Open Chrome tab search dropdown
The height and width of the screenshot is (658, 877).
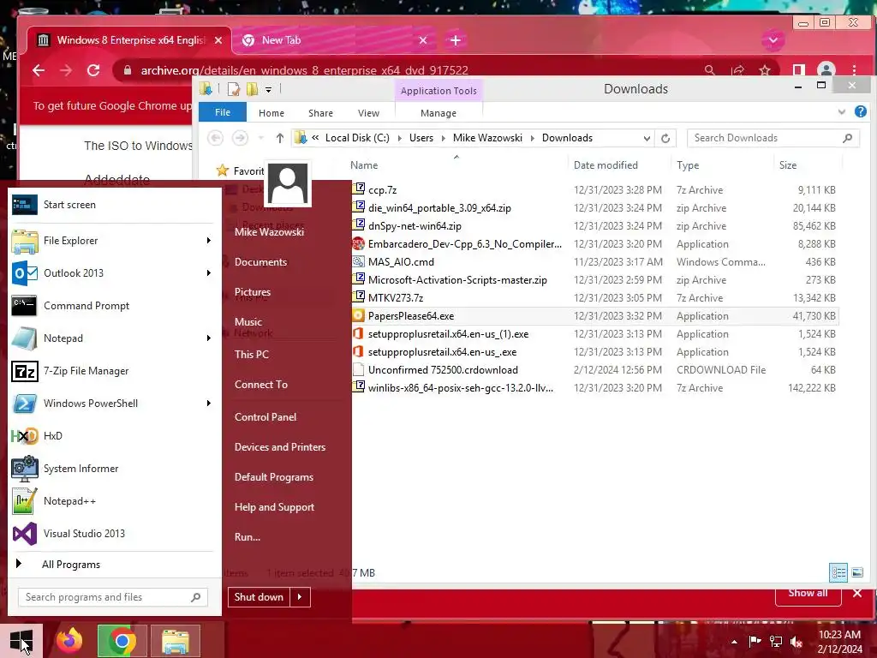click(x=773, y=40)
